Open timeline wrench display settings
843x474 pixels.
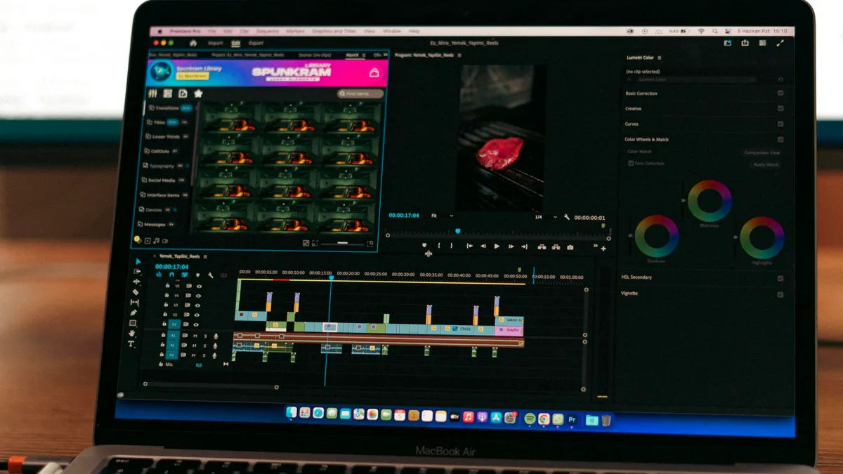[210, 275]
